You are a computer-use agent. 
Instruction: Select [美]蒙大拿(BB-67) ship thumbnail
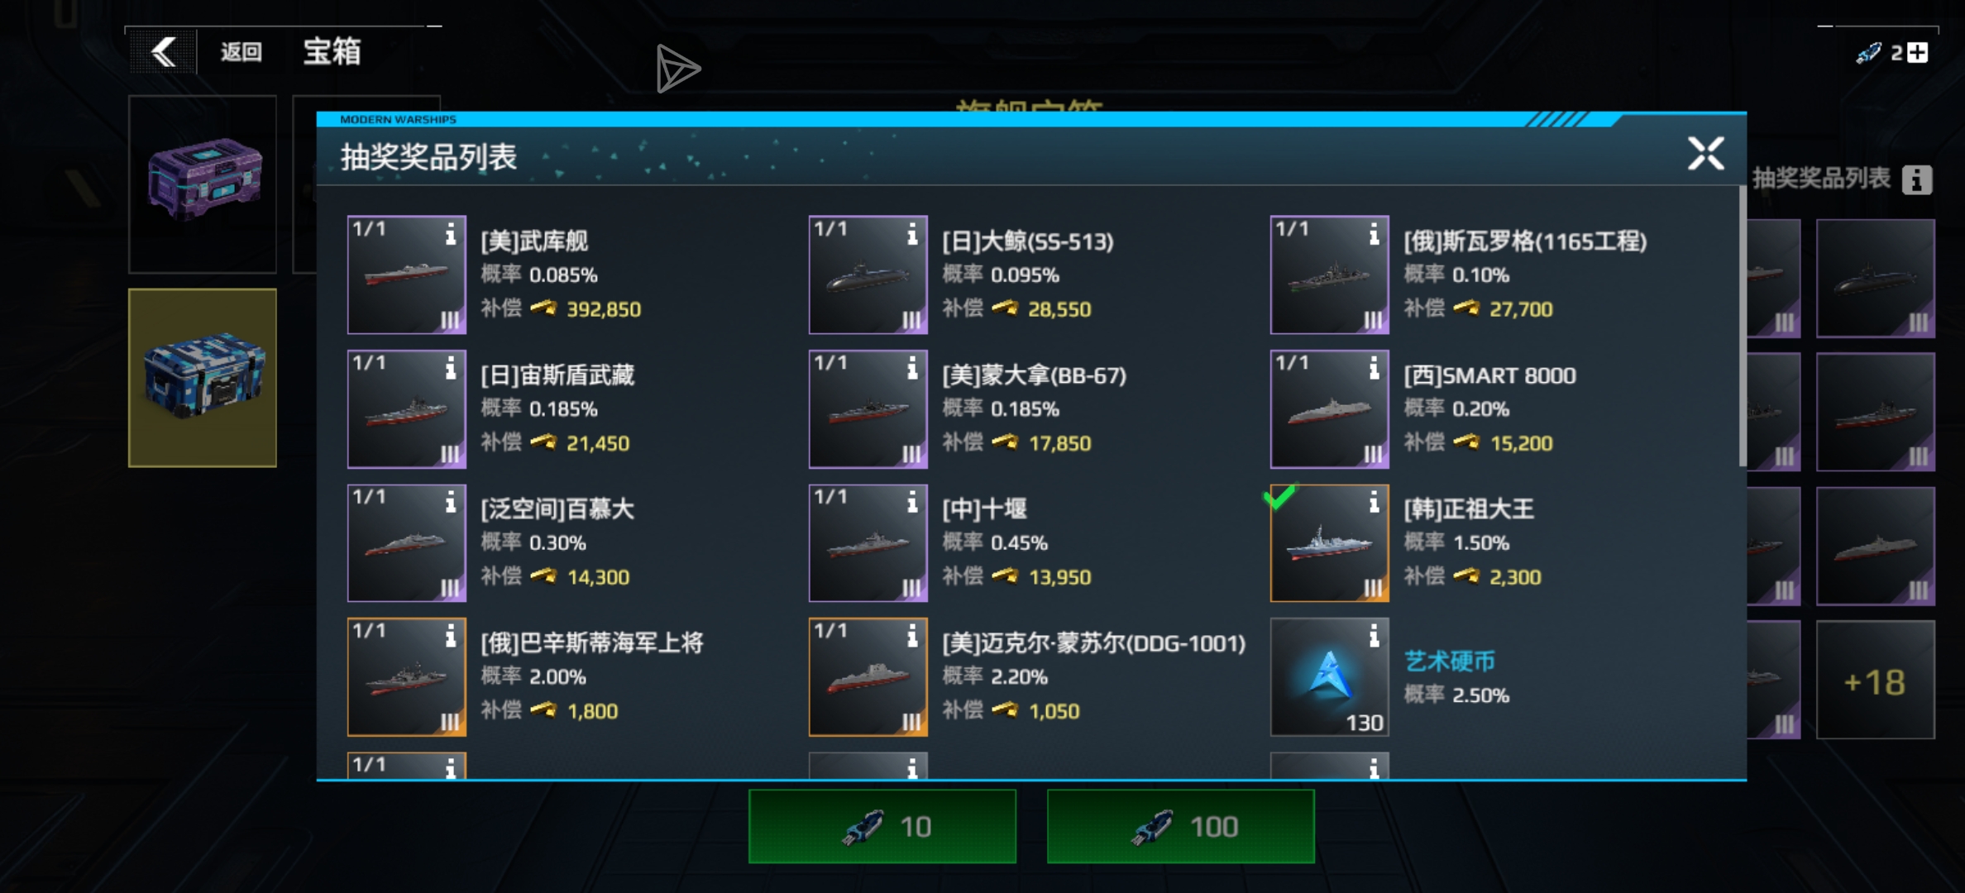point(868,409)
